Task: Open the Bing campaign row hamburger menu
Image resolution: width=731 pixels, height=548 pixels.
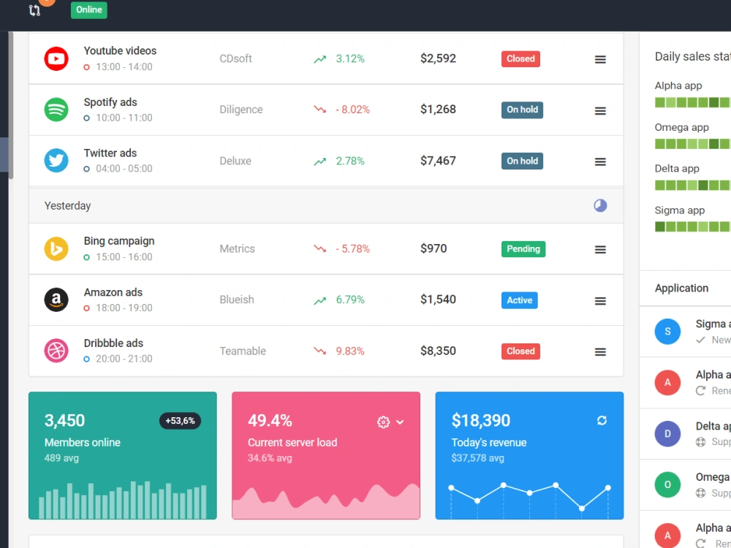Action: coord(600,250)
